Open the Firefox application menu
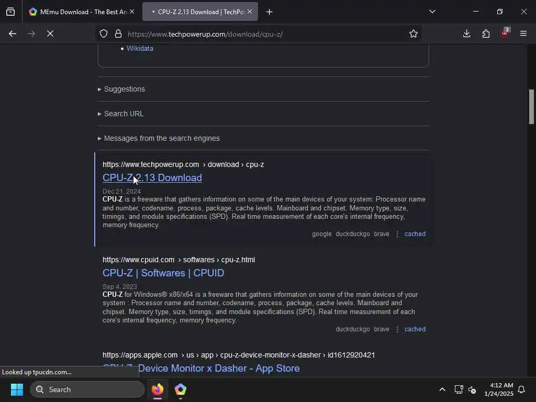This screenshot has height=402, width=536. [x=523, y=33]
